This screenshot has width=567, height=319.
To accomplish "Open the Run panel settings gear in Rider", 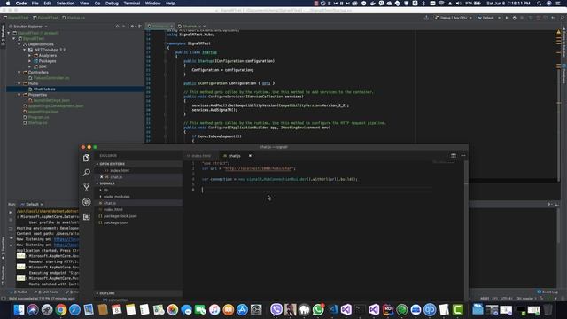I will 549,205.
